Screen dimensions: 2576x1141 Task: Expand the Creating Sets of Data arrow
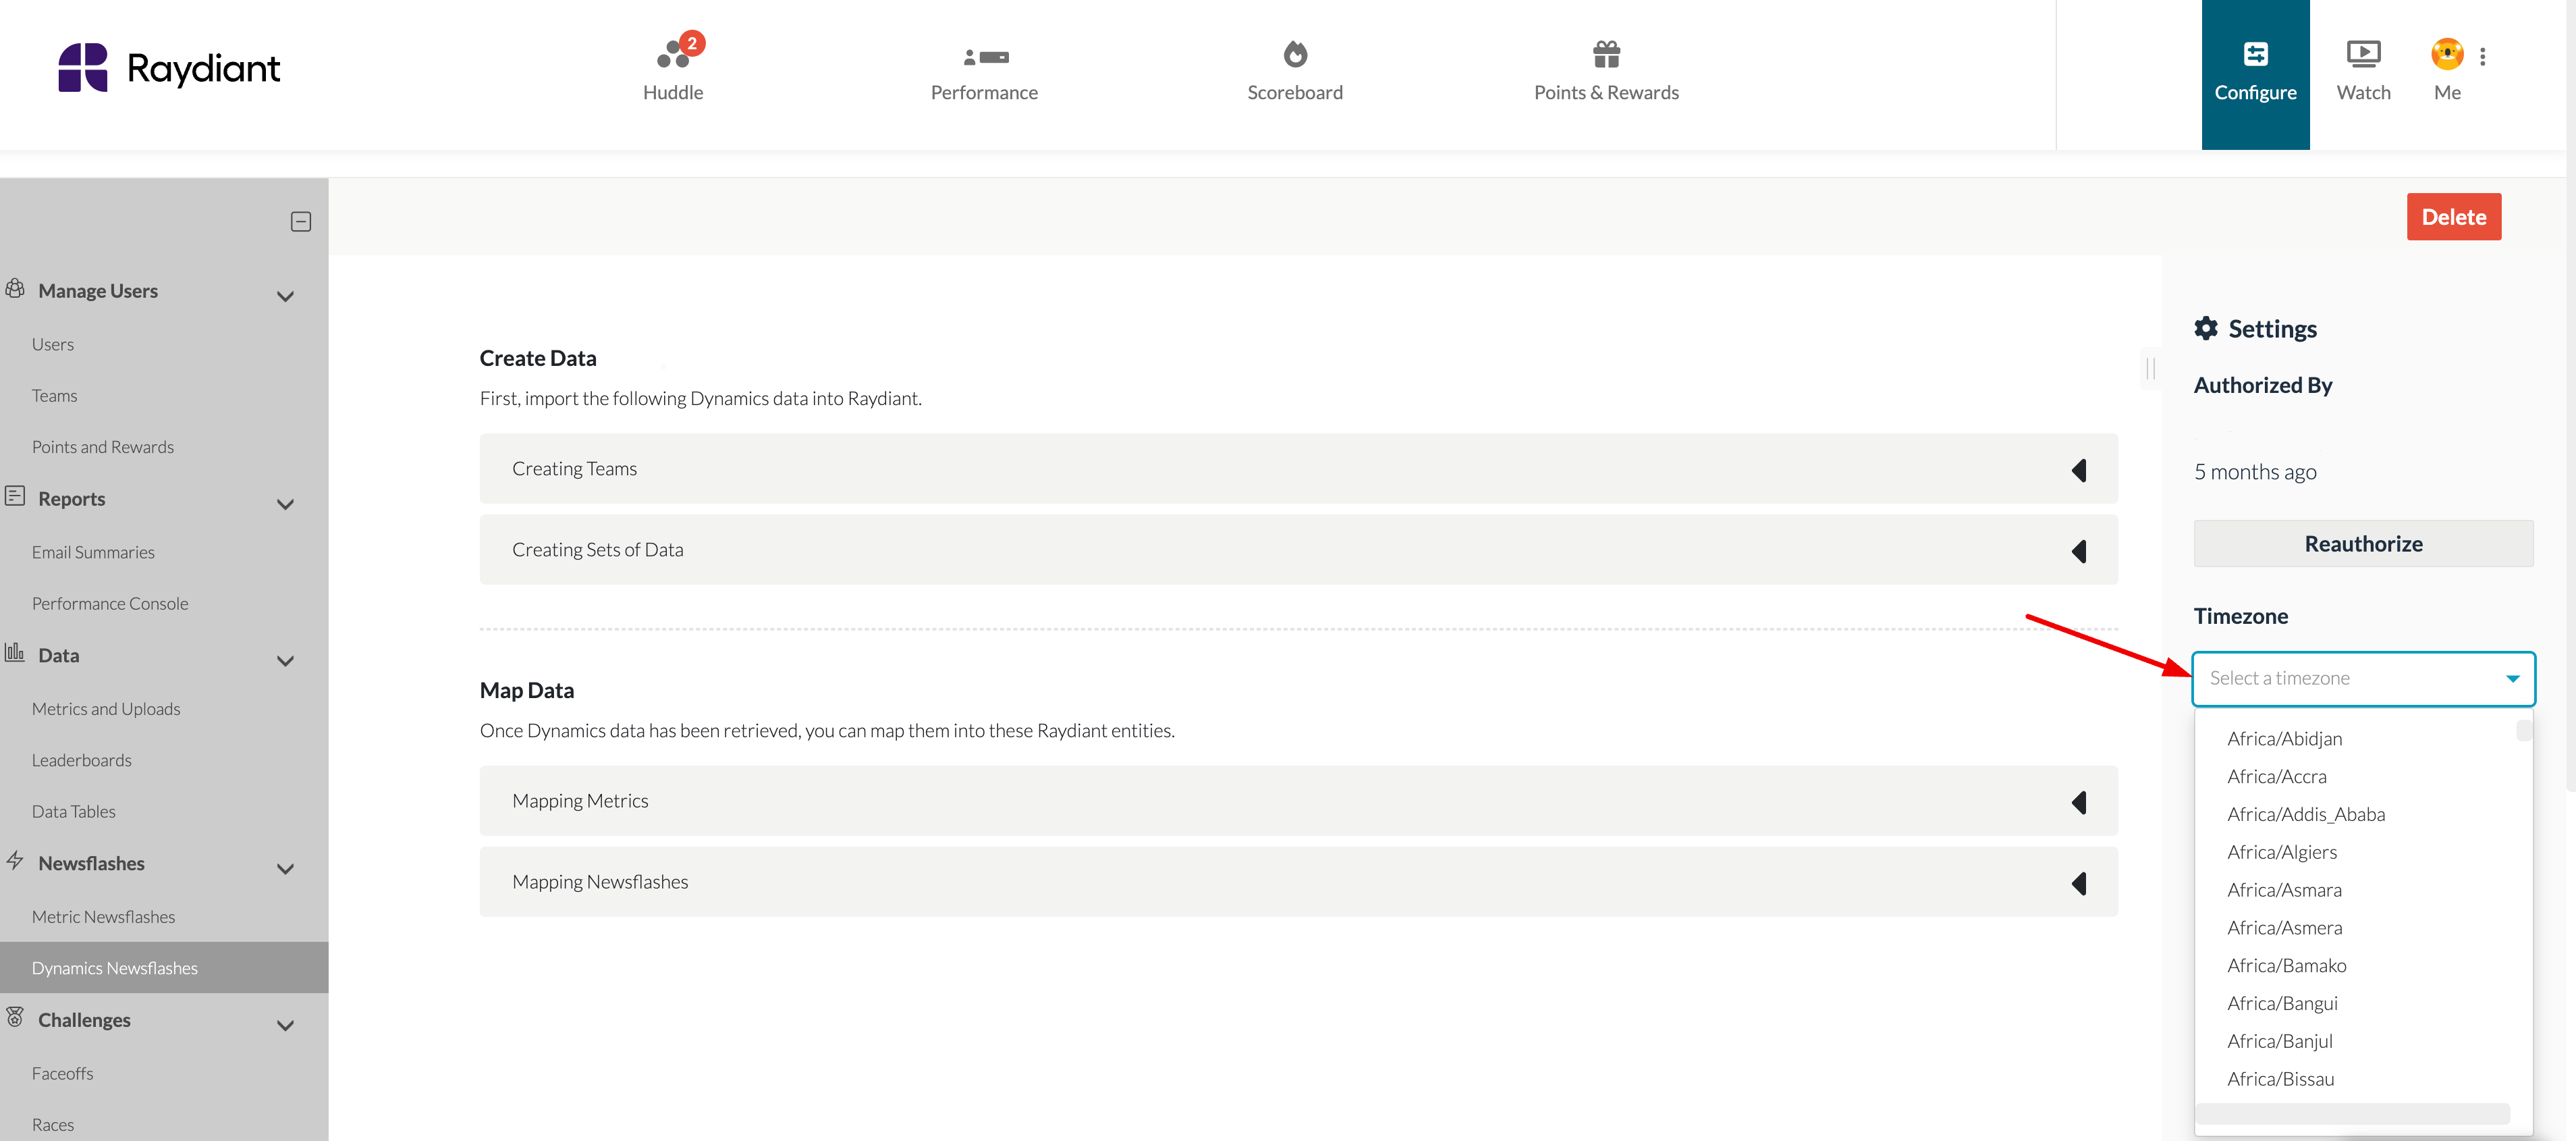click(2080, 551)
